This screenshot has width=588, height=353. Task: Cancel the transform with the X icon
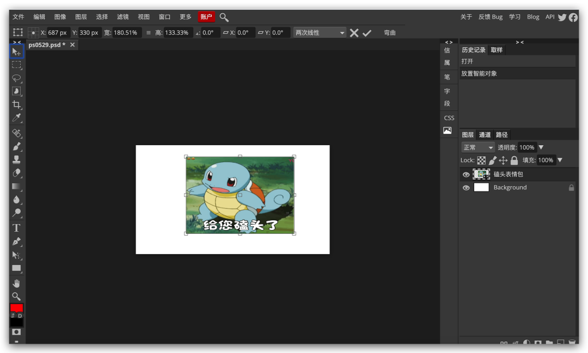click(x=354, y=33)
